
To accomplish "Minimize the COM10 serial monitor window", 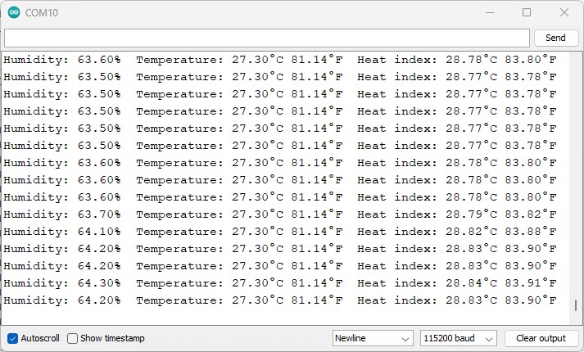I will click(489, 13).
